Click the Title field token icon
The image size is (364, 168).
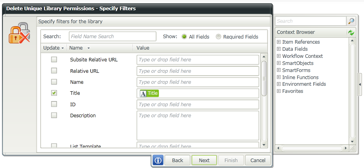pyautogui.click(x=143, y=93)
